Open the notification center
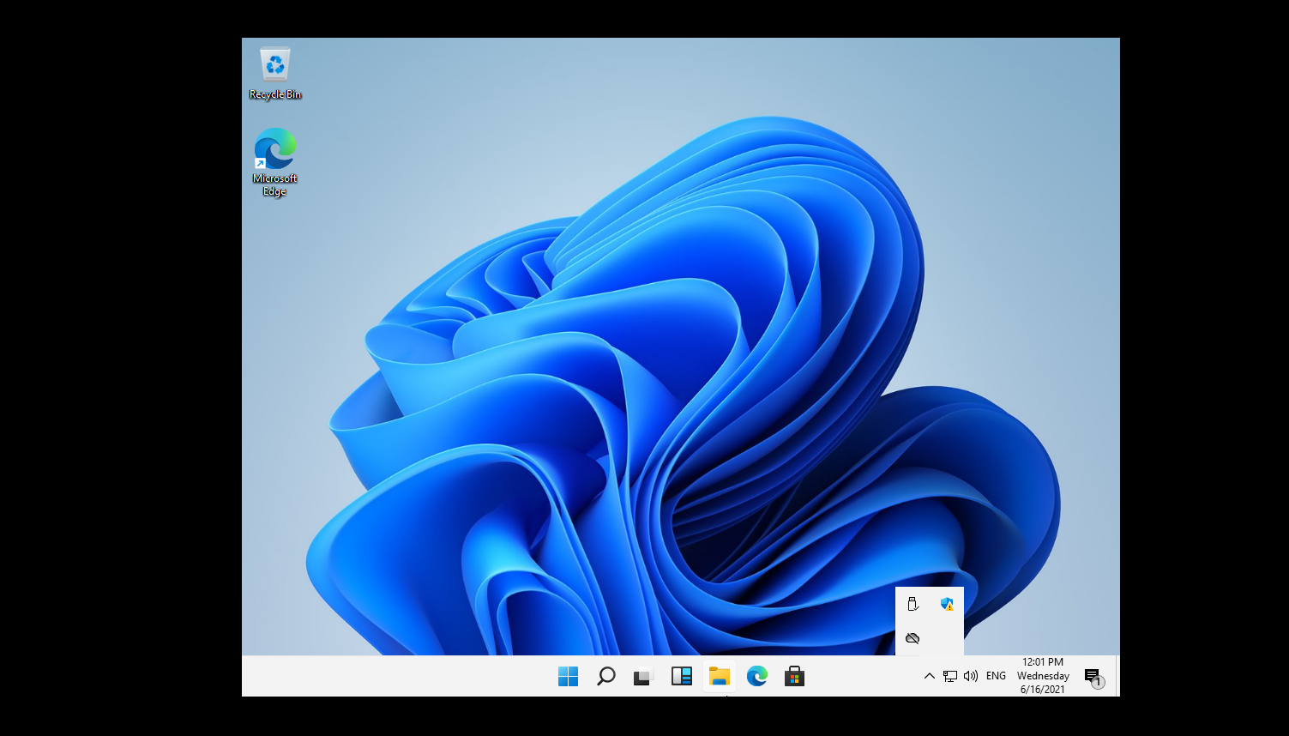The width and height of the screenshot is (1289, 736). click(1093, 676)
